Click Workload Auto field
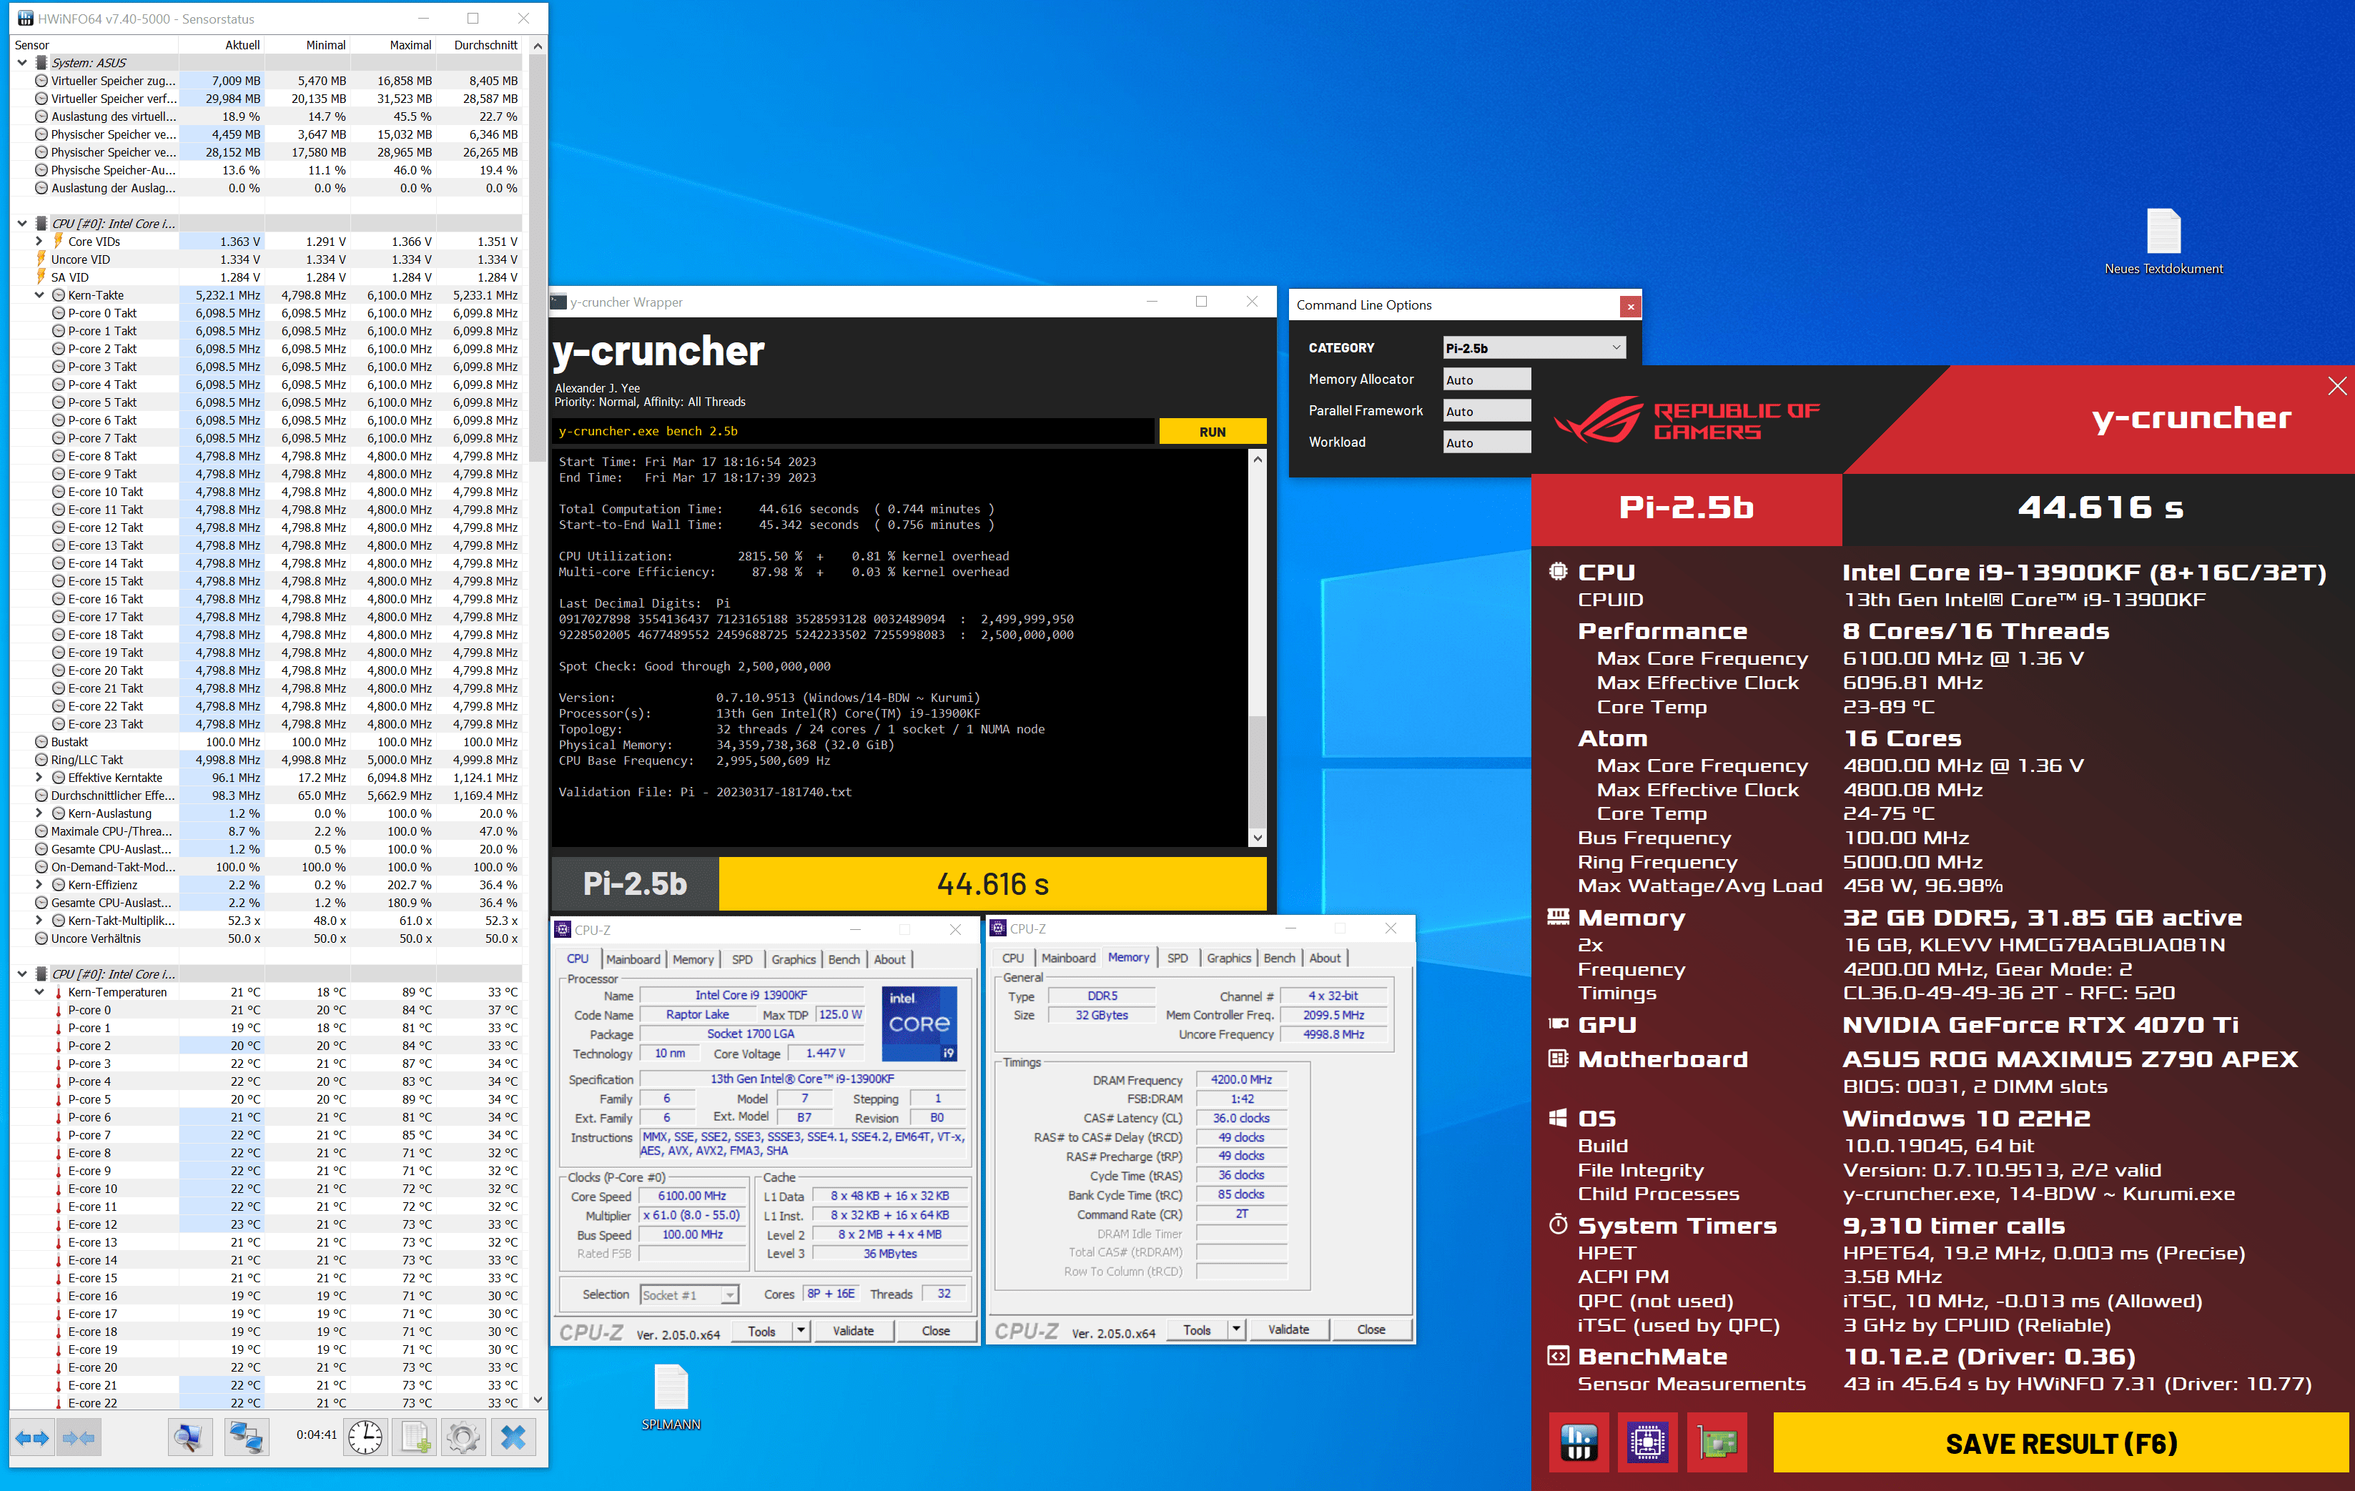 [x=1486, y=443]
